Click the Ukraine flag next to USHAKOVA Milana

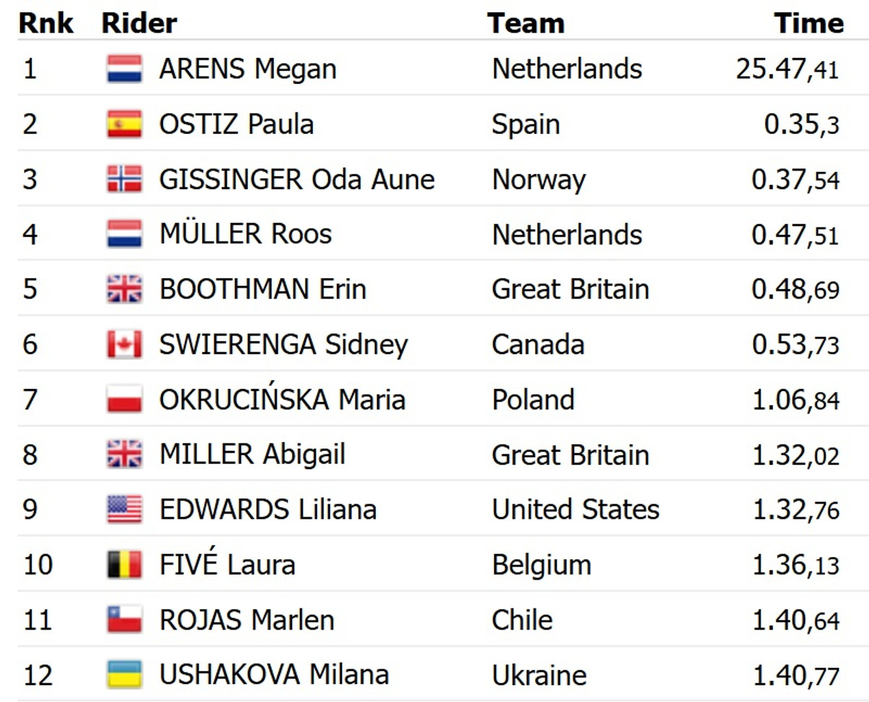pos(125,674)
